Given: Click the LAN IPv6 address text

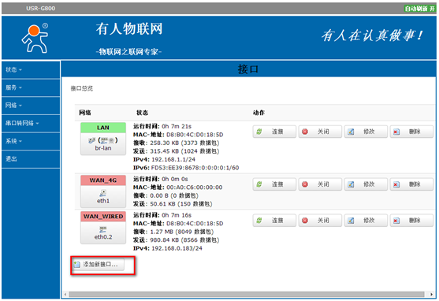Looking at the screenshot, I should [x=195, y=168].
